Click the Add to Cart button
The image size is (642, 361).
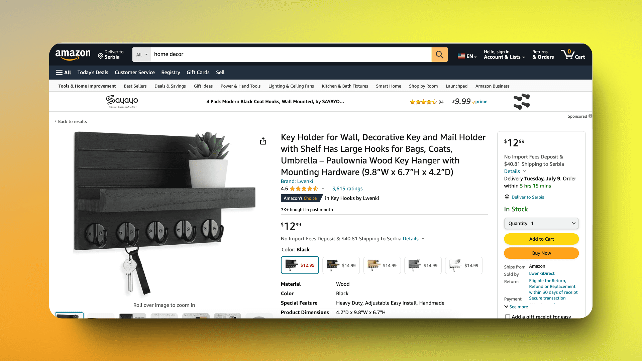coord(541,238)
